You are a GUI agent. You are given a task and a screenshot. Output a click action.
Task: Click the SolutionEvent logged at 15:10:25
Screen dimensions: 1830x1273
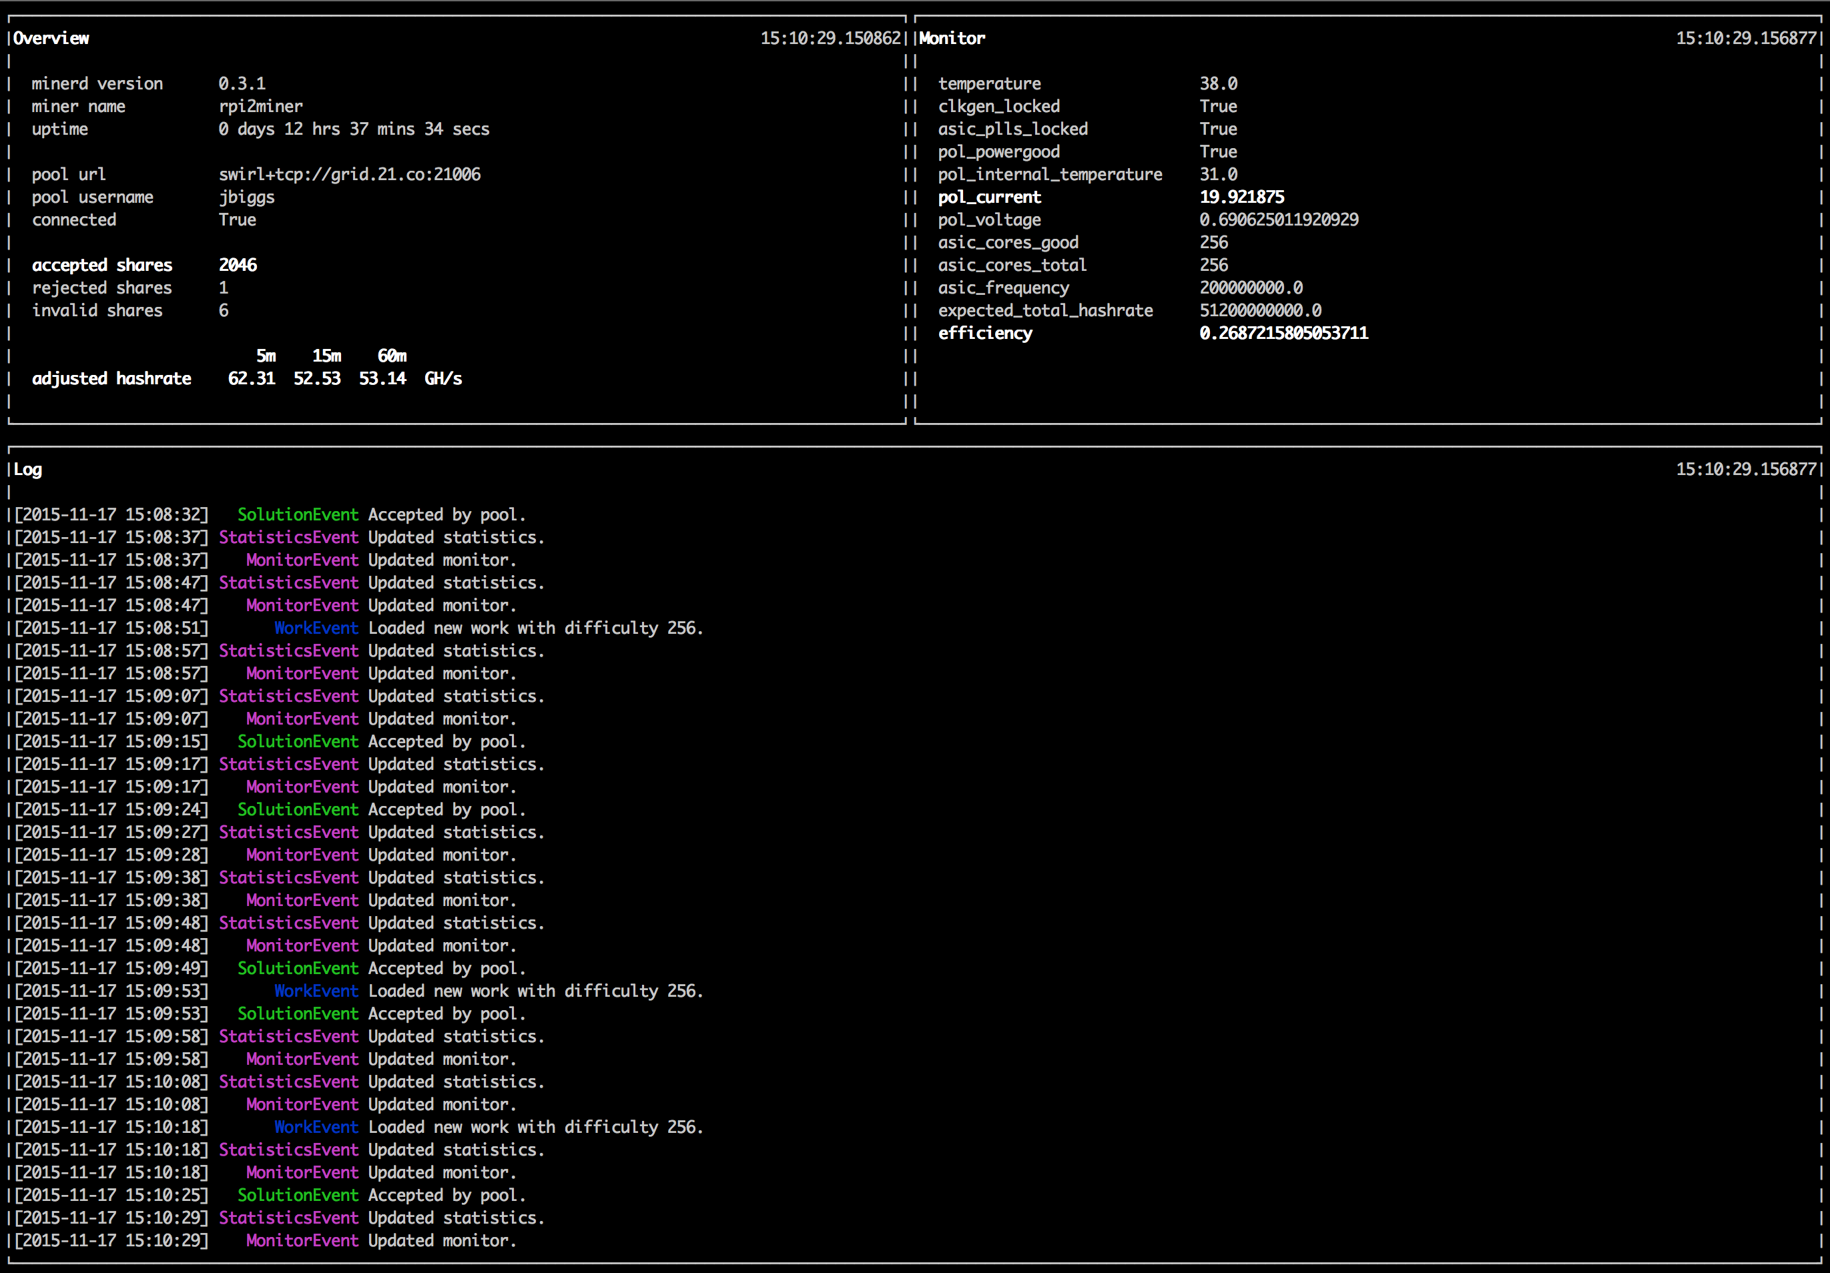pos(297,1195)
